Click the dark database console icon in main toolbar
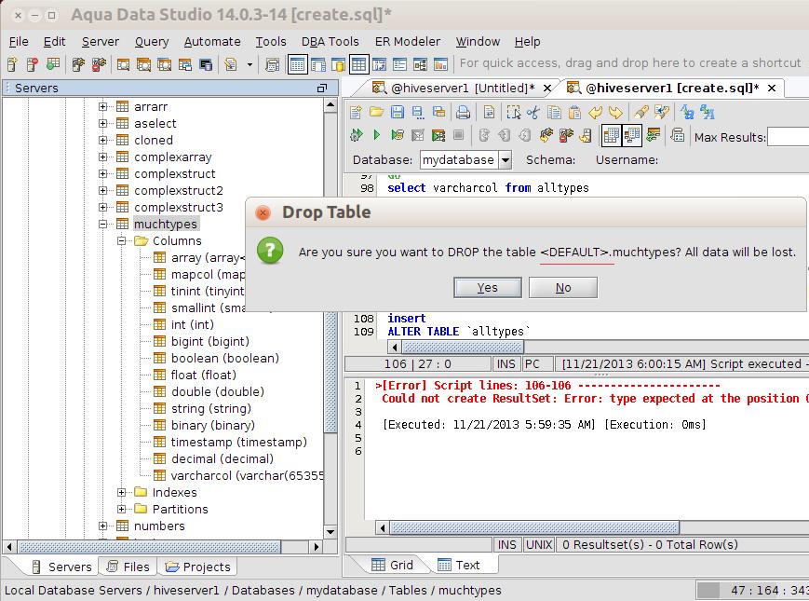This screenshot has height=601, width=809. coord(206,64)
